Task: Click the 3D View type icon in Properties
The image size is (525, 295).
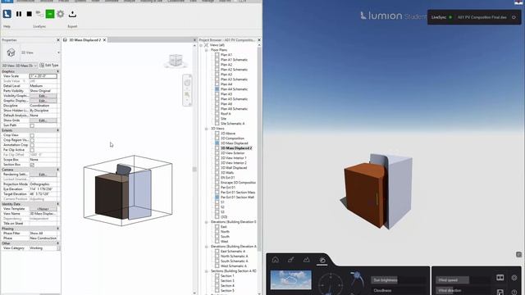Action: 11,52
